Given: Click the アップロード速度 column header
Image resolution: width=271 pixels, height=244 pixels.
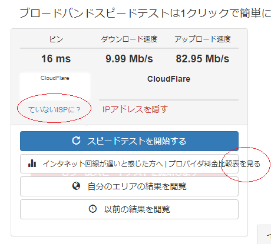Looking at the screenshot, I should point(203,39).
